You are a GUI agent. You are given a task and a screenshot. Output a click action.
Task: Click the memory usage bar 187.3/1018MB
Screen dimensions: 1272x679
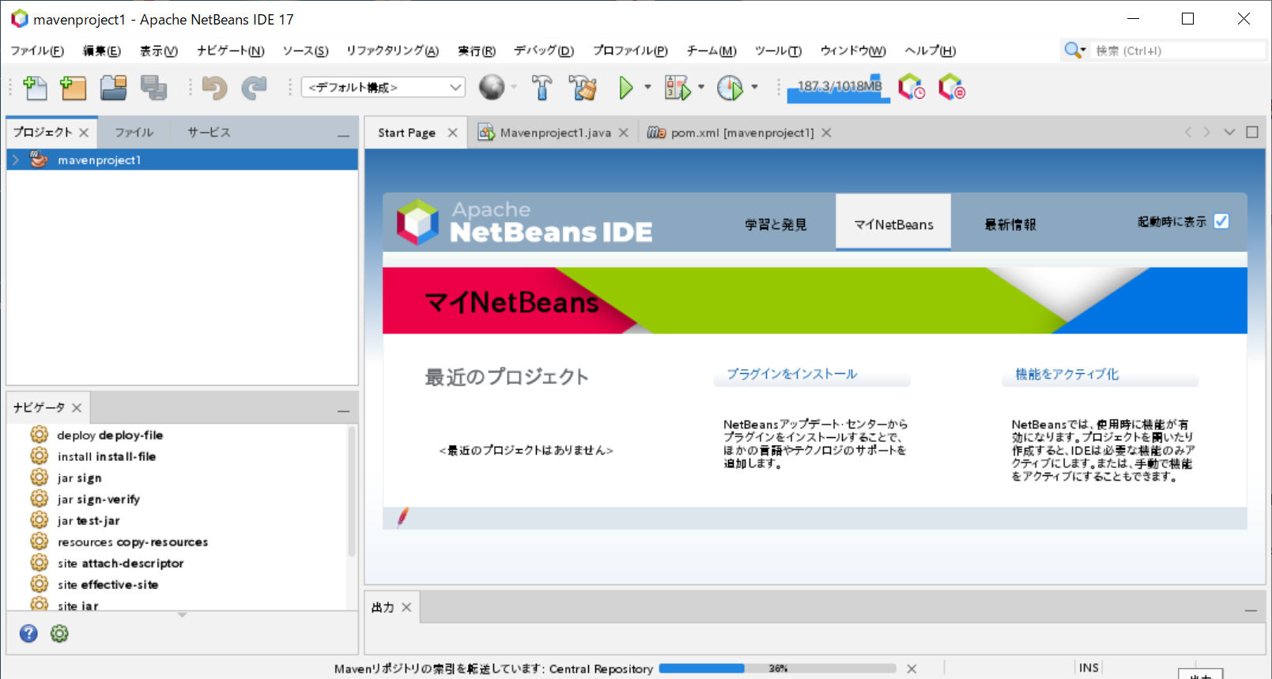coord(839,88)
